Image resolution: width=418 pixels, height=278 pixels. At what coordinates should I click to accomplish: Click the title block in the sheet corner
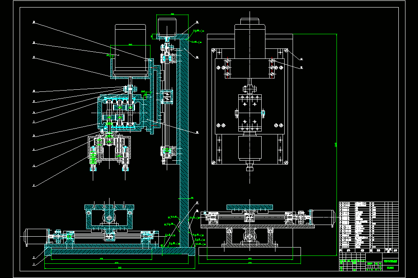(x=369, y=262)
